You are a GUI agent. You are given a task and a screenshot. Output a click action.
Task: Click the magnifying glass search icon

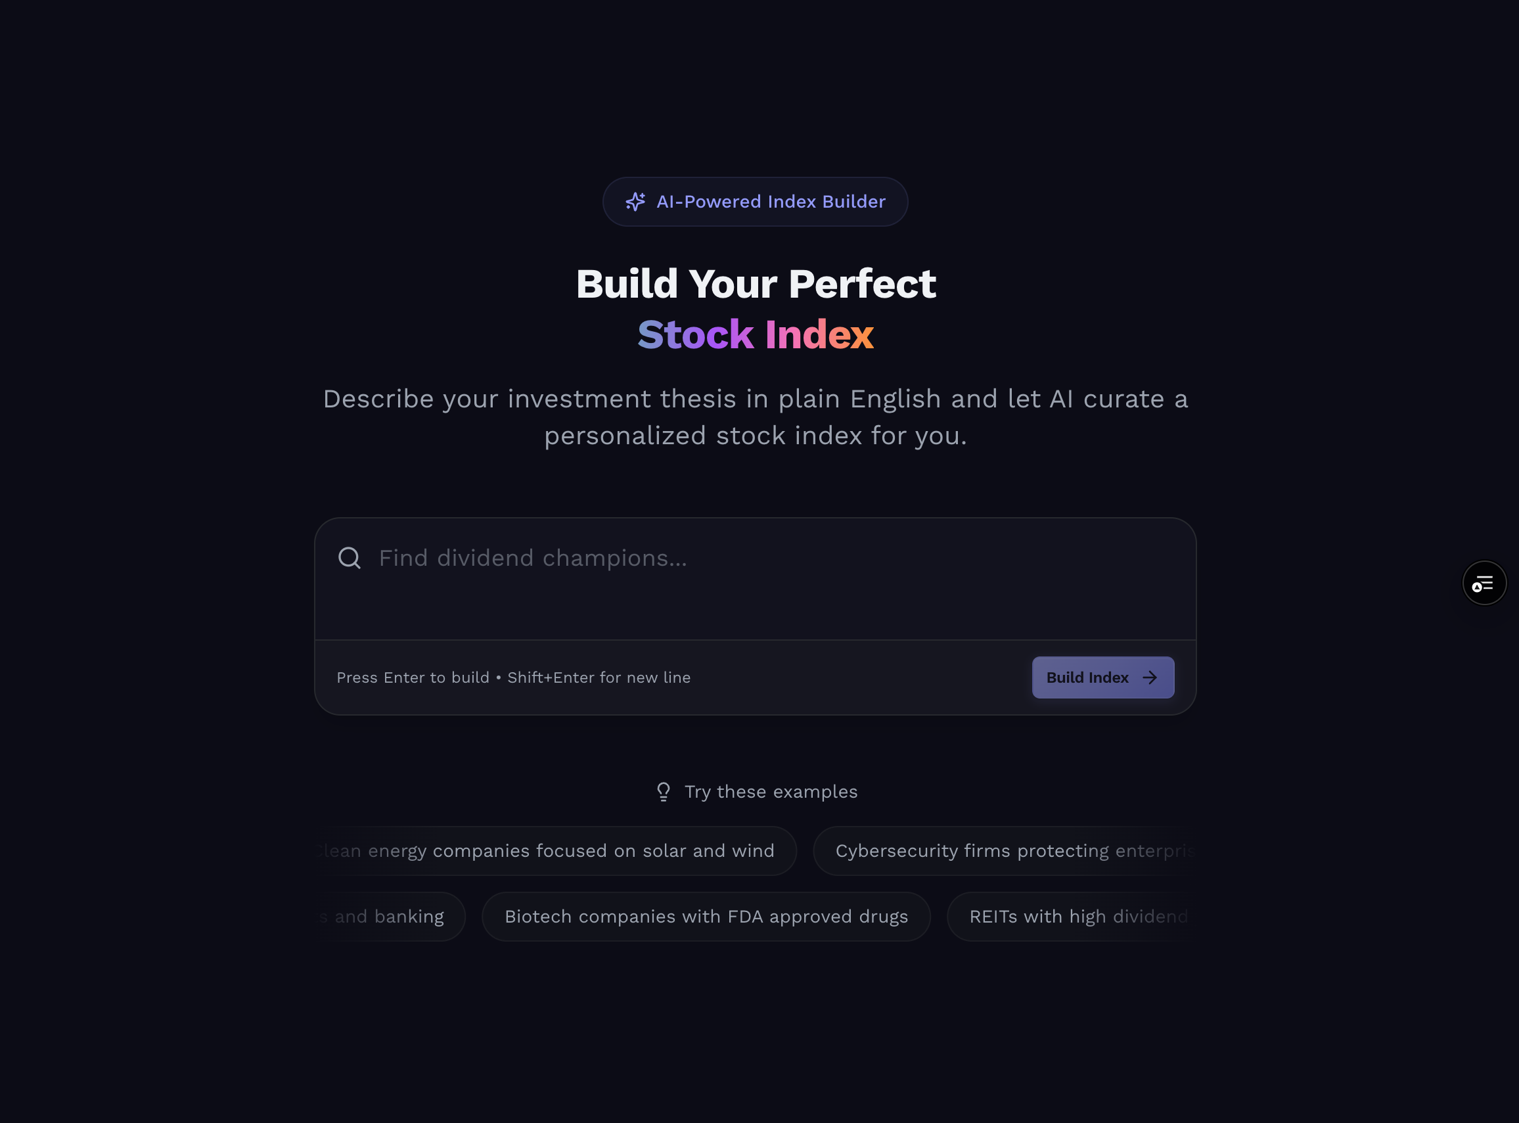click(x=350, y=558)
